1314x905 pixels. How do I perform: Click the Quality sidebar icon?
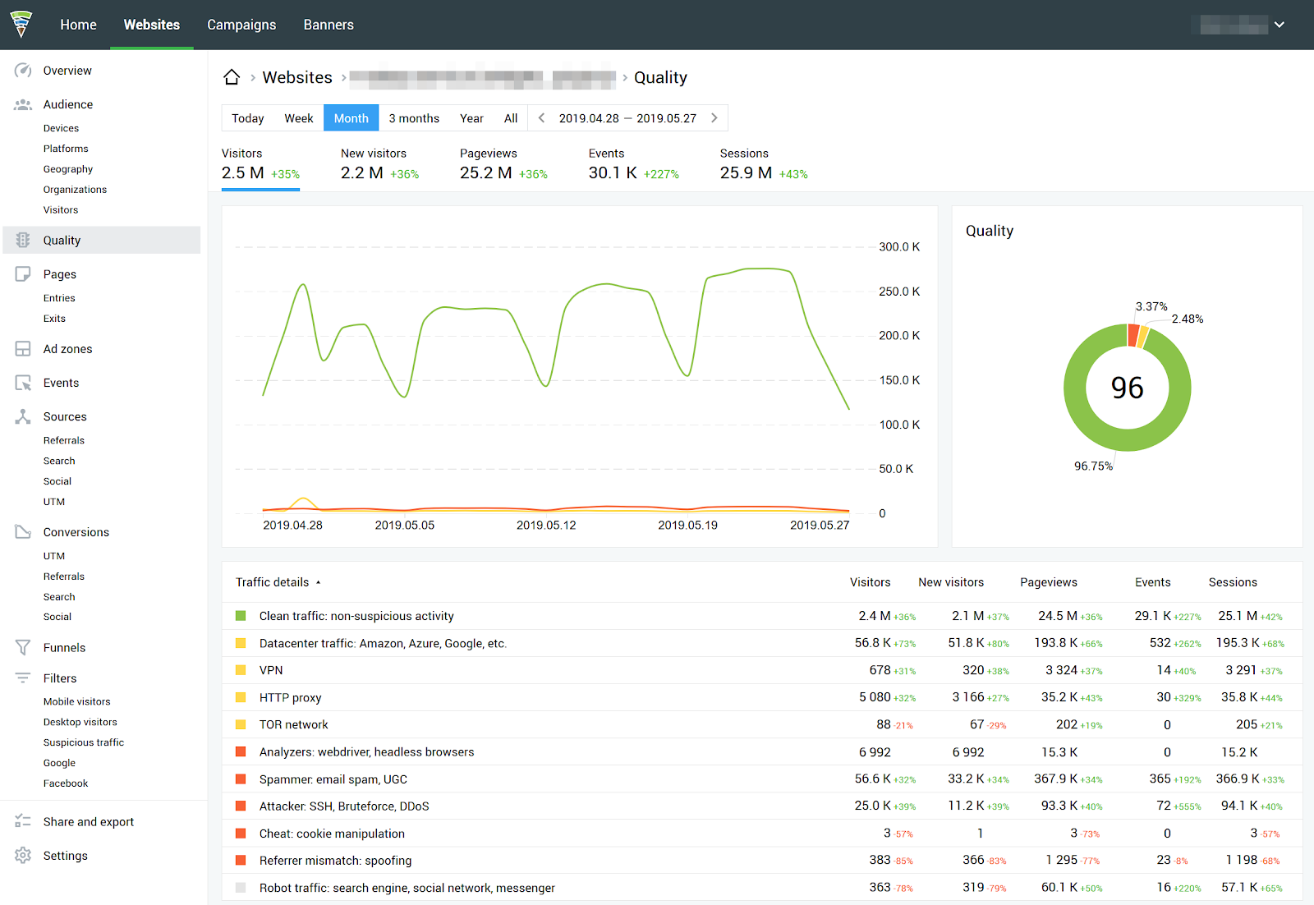23,241
